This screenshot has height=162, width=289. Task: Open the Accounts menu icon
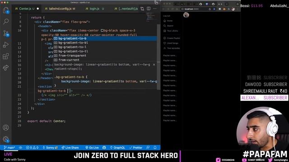tap(6, 127)
